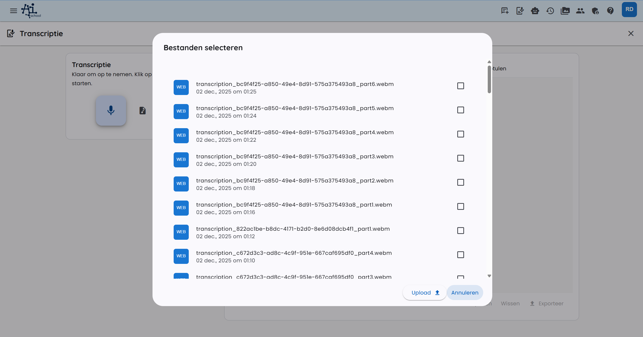Start recording with the microphone button
This screenshot has width=643, height=337.
pos(111,111)
